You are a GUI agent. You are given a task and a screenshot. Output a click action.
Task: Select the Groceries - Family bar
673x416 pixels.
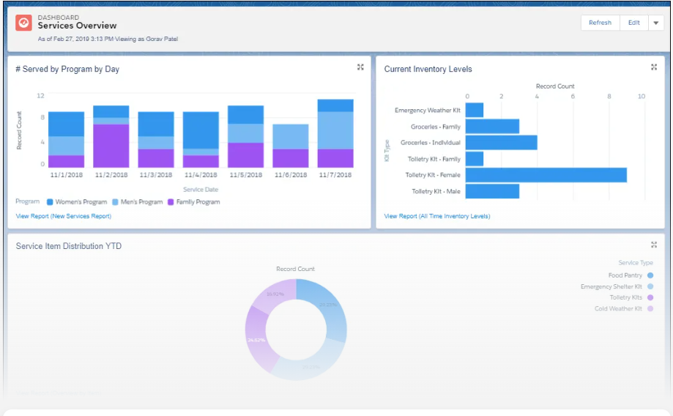pos(492,126)
